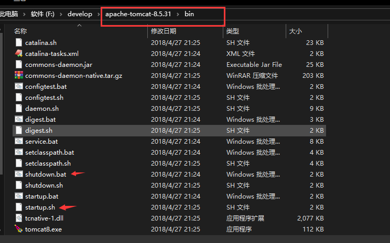Click the 203 KB size cell
This screenshot has height=243, width=390.
tap(313, 75)
